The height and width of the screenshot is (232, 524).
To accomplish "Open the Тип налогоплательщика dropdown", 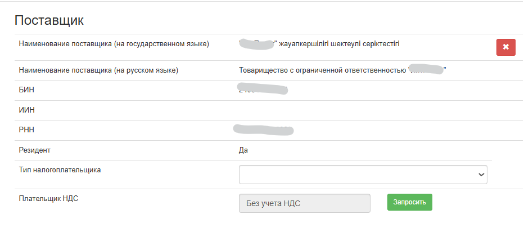I will [x=363, y=175].
